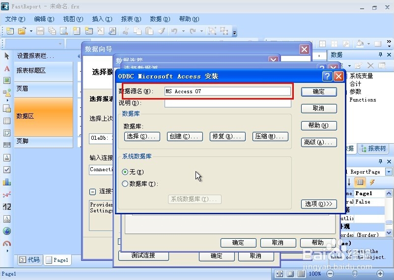Open the 插入(I) menu

(102, 19)
